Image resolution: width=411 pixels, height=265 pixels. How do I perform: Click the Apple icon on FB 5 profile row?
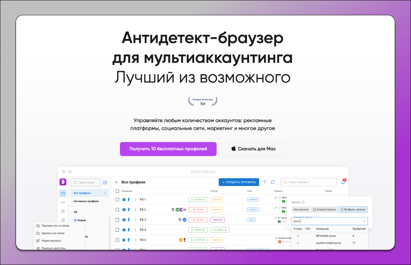click(x=124, y=239)
